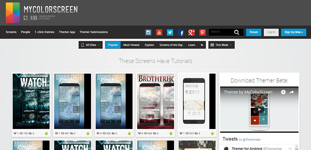This screenshot has width=311, height=150.
Task: Open the Facebook social icon
Action: point(181,32)
